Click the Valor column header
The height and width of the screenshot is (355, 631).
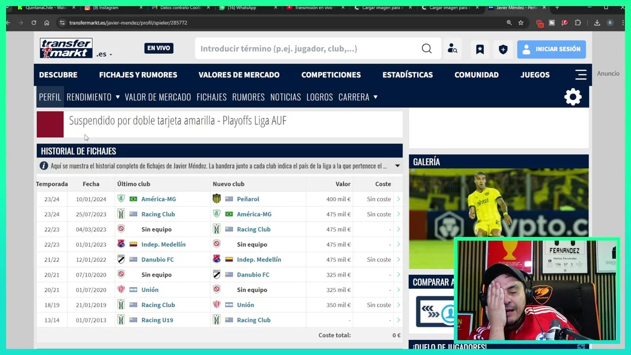[343, 184]
